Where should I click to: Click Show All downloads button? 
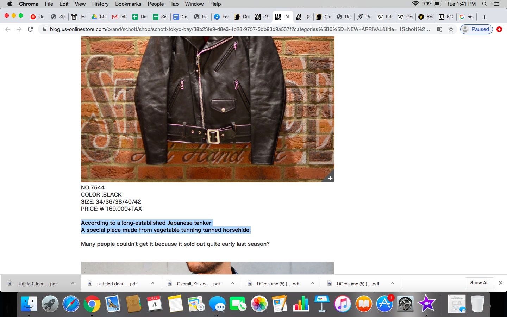479,283
